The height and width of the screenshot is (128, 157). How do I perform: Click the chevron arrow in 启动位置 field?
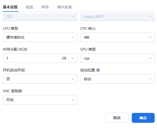pyautogui.click(x=150, y=79)
